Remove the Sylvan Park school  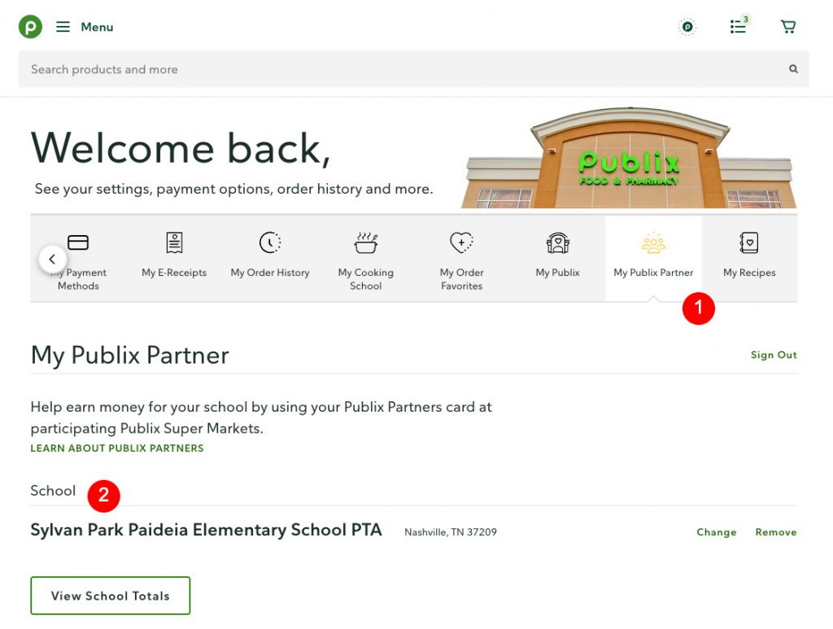point(775,532)
